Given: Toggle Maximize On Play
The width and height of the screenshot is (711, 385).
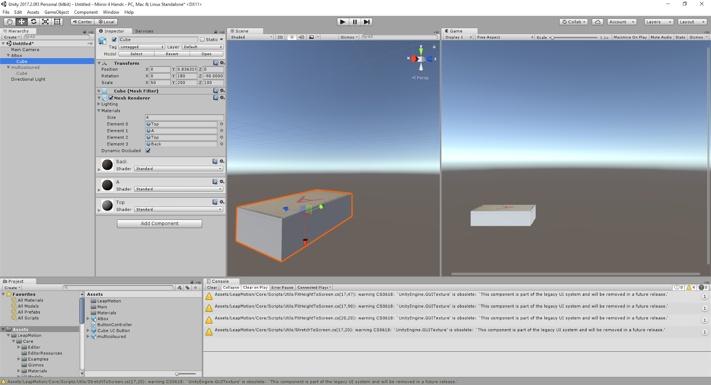Looking at the screenshot, I should (630, 37).
